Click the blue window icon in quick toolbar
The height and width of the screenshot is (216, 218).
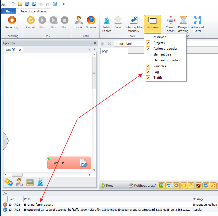click(x=55, y=4)
